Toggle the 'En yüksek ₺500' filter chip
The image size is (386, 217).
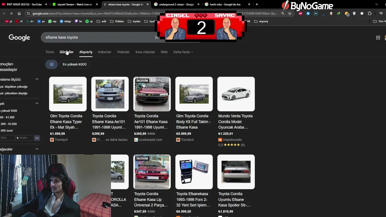[74, 64]
